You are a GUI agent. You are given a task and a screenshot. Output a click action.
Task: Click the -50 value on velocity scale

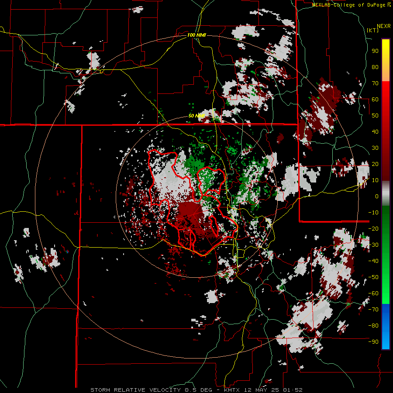(x=373, y=277)
